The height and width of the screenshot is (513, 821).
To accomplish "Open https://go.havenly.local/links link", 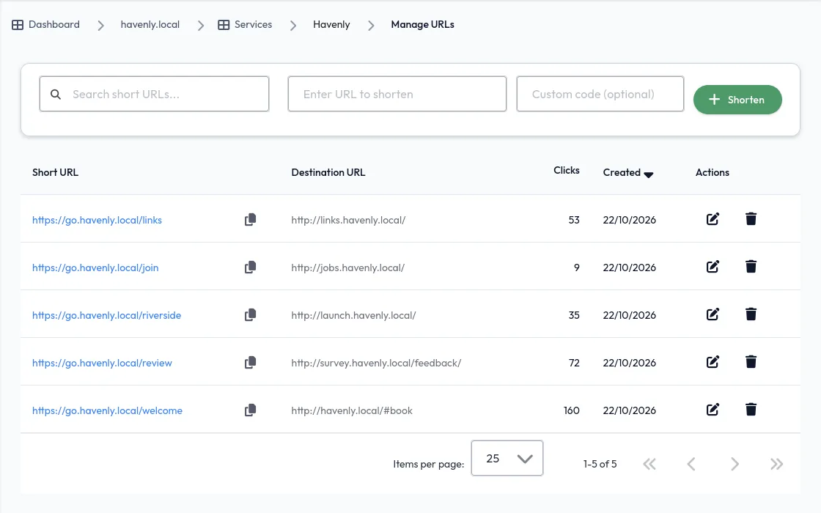I will click(97, 220).
